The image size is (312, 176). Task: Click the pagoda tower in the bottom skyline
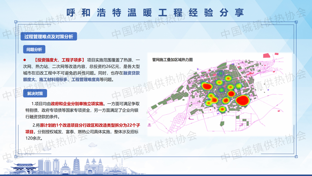[x=77, y=165]
